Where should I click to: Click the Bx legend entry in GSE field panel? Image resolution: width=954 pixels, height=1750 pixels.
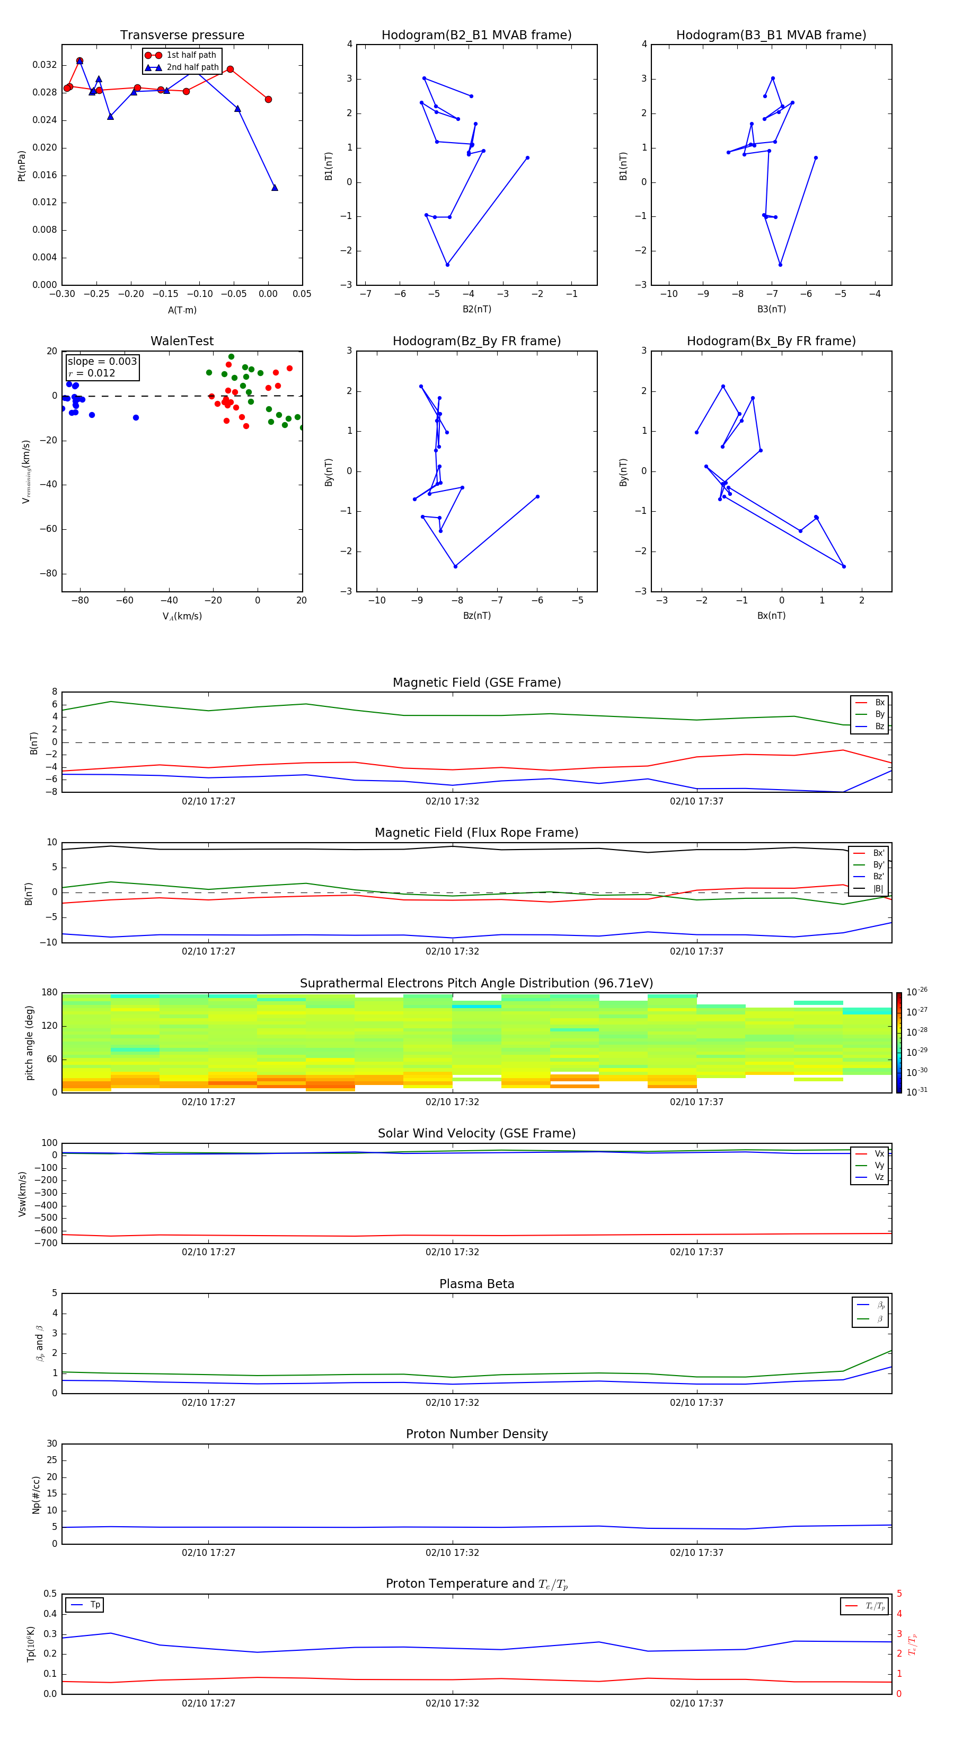(870, 703)
